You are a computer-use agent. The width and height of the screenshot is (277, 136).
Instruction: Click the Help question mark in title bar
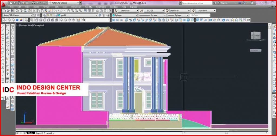click(252, 3)
